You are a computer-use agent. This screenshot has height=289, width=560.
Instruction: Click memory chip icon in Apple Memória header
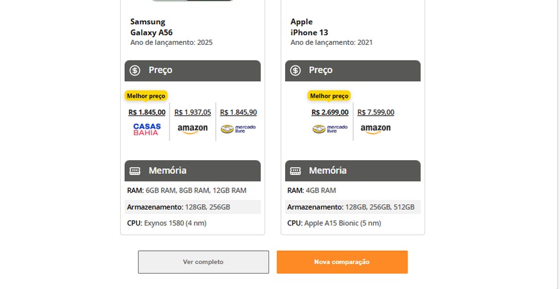click(295, 171)
